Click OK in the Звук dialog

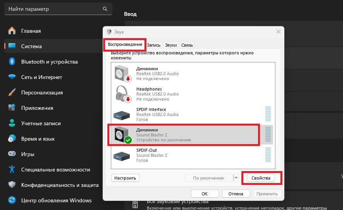click(x=205, y=194)
